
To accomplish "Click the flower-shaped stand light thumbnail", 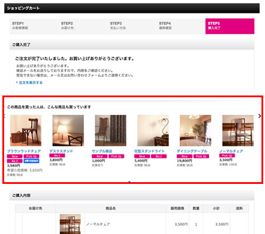I will tap(153, 130).
